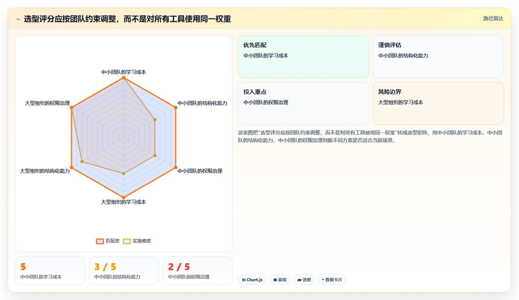
Task: Click the Chart.js tag icon
Action: click(243, 280)
